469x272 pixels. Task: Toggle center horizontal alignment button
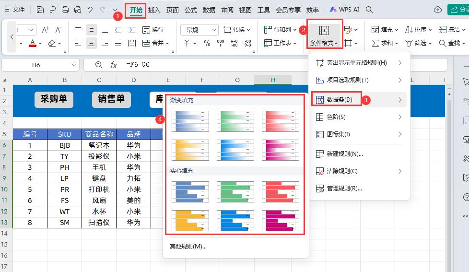pyautogui.click(x=91, y=43)
